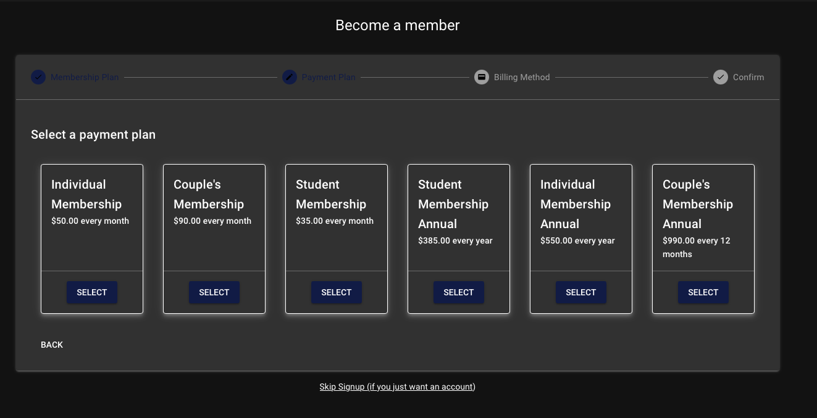Viewport: 817px width, 418px height.
Task: Go to Membership Plan step label
Action: [85, 77]
